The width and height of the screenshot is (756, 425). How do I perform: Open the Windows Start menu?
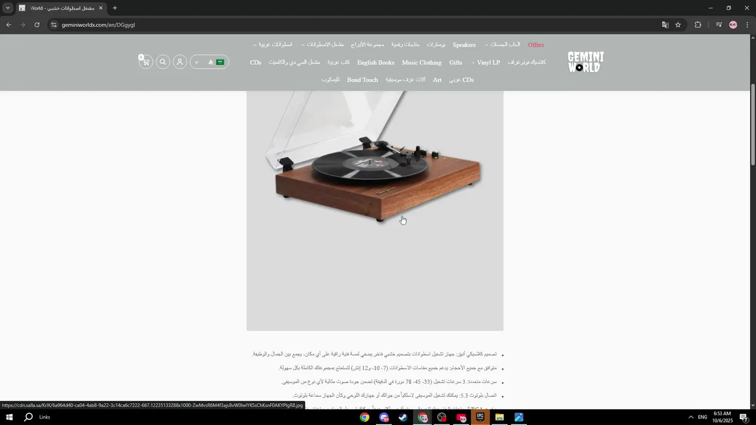pos(9,417)
